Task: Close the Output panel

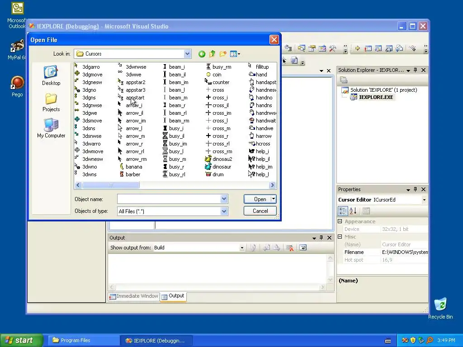Action: click(x=329, y=238)
